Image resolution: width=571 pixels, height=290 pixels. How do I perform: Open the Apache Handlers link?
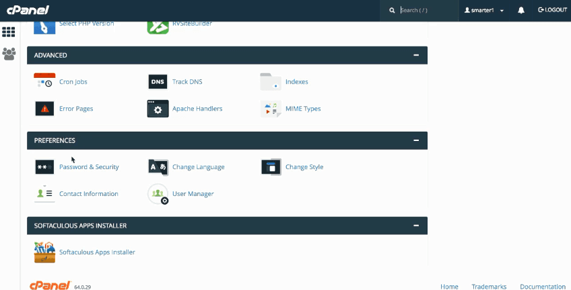[x=197, y=109]
